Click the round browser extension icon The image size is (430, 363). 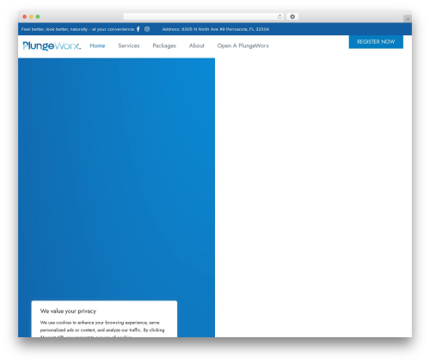point(292,16)
